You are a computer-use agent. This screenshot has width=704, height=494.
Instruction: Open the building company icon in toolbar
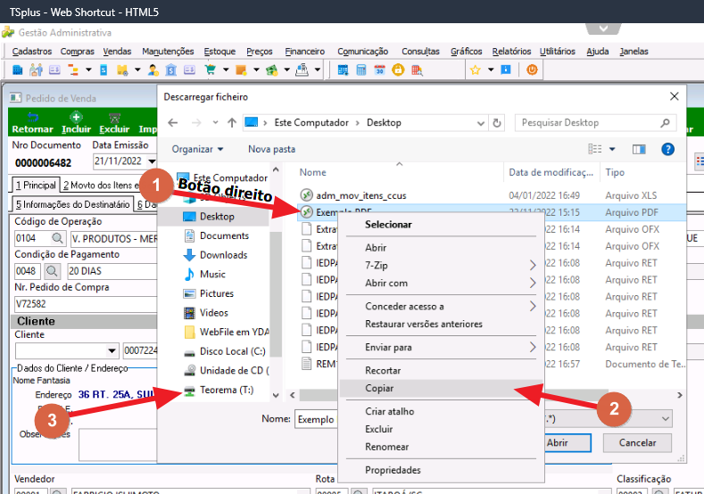(x=17, y=70)
